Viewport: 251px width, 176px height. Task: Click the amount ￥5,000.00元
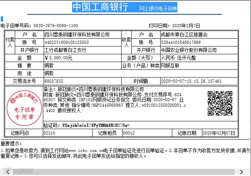coord(58,58)
